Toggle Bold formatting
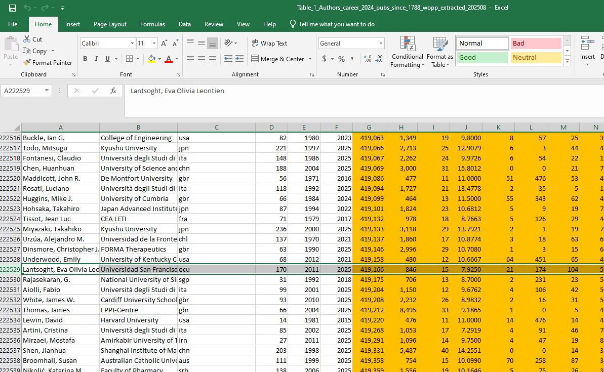Screen dimensions: 604x372 [x=85, y=59]
